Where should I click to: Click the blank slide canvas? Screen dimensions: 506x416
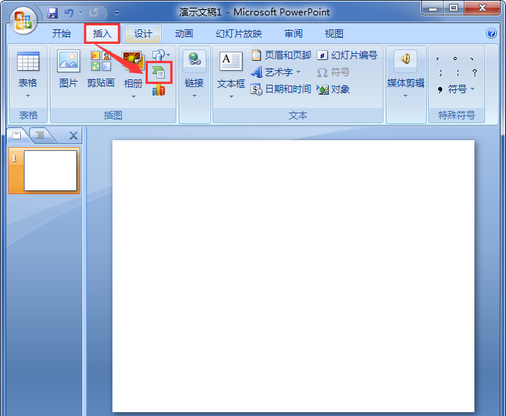[293, 276]
